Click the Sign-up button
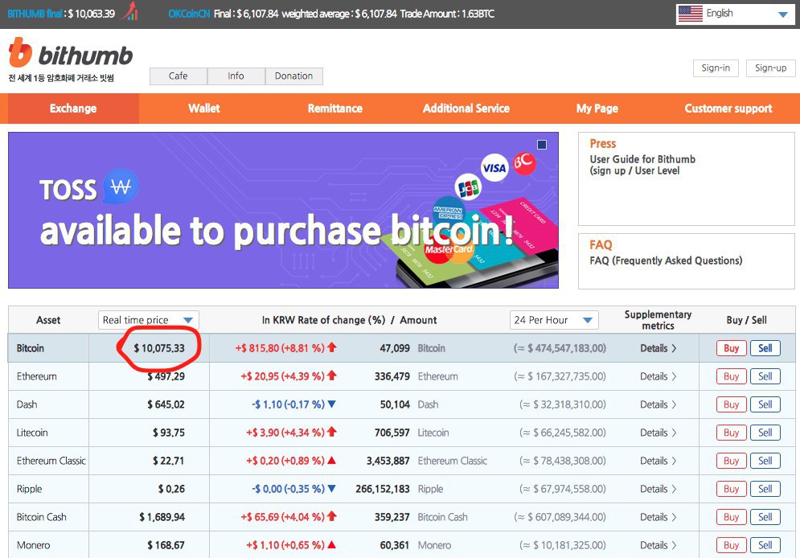Screen dimensions: 800x558 (770, 68)
